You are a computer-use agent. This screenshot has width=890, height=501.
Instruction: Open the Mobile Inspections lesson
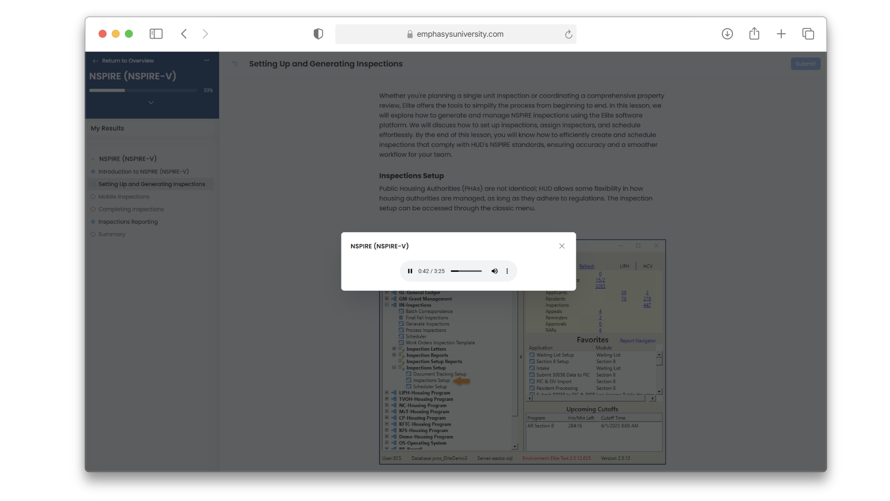click(123, 197)
